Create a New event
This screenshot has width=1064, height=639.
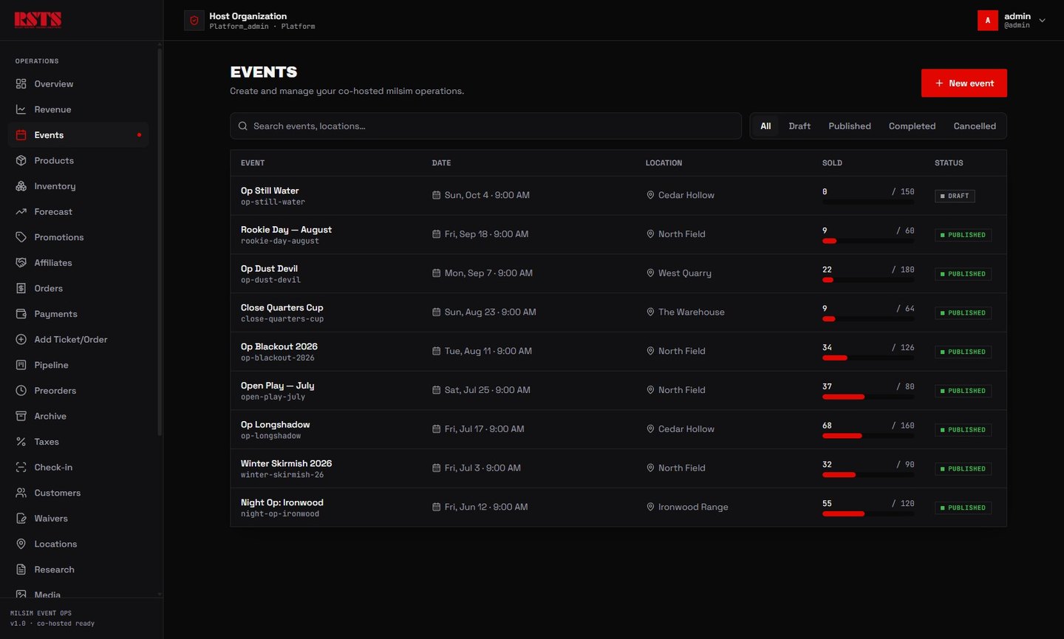tap(964, 83)
